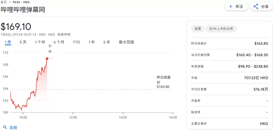Viewport: 273px width, 130px height.
Task: Select the 最大范围 chart range
Action: click(126, 42)
